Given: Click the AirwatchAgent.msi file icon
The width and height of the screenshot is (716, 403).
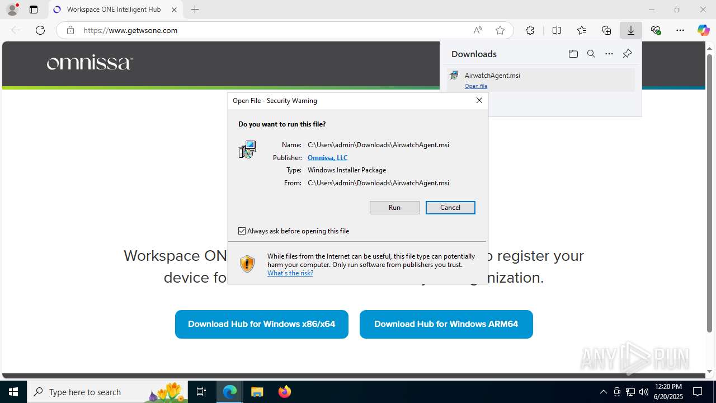Looking at the screenshot, I should click(x=454, y=75).
